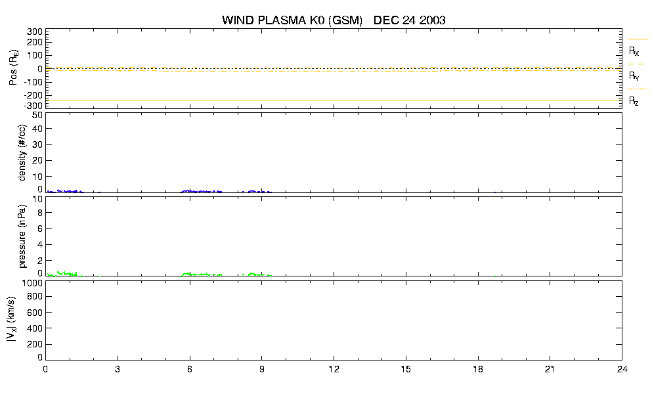This screenshot has width=652, height=394.
Task: Click the Rx legend label
Action: tap(634, 51)
